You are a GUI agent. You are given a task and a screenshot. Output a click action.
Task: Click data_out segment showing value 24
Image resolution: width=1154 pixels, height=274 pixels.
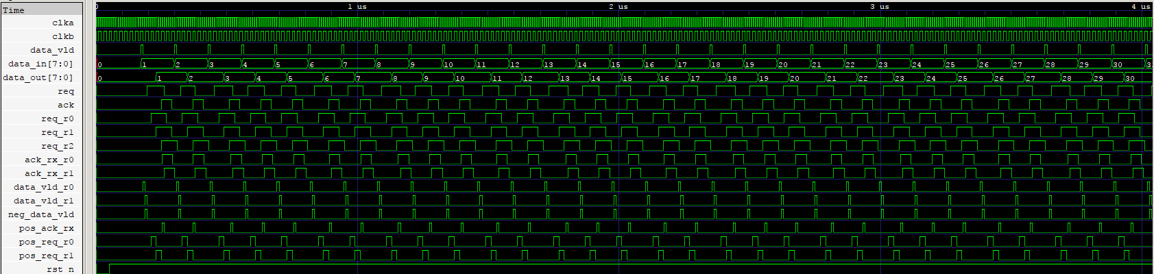tap(940, 77)
